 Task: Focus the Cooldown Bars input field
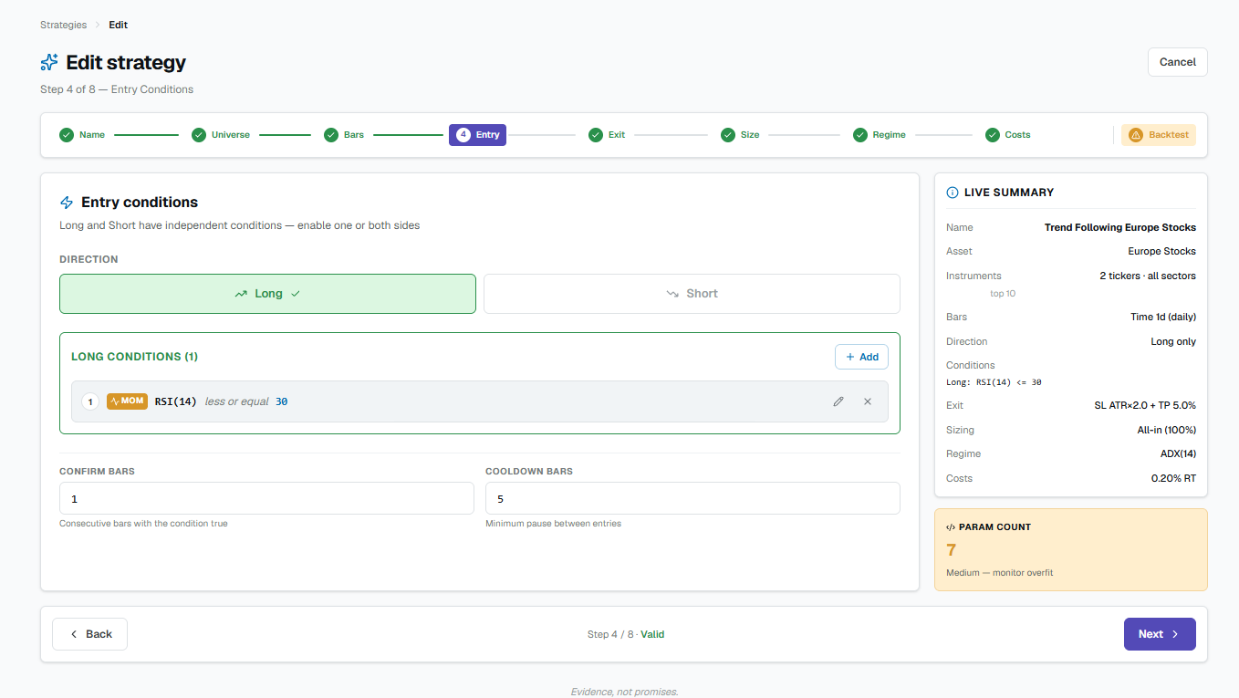[692, 498]
